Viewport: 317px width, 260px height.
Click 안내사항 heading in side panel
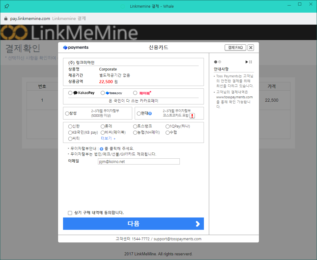click(221, 69)
